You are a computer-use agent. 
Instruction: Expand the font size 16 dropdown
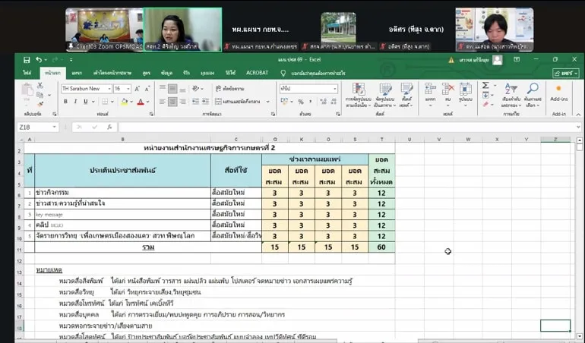click(x=128, y=89)
